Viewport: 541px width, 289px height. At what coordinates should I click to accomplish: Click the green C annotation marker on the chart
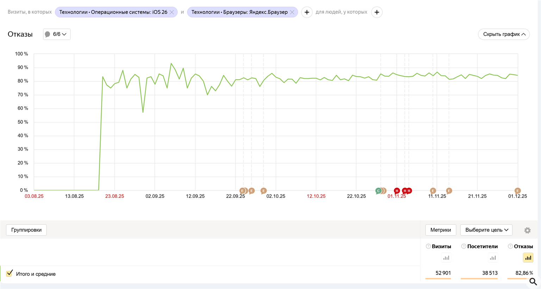pos(379,191)
